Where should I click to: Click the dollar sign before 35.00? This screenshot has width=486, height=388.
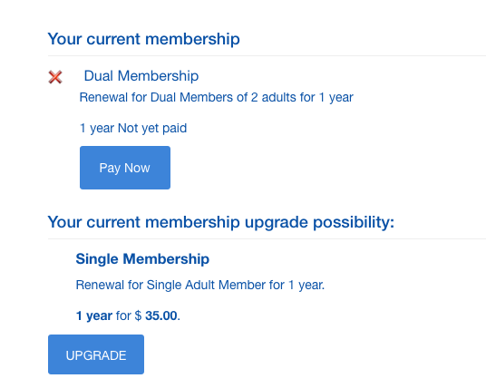click(138, 315)
